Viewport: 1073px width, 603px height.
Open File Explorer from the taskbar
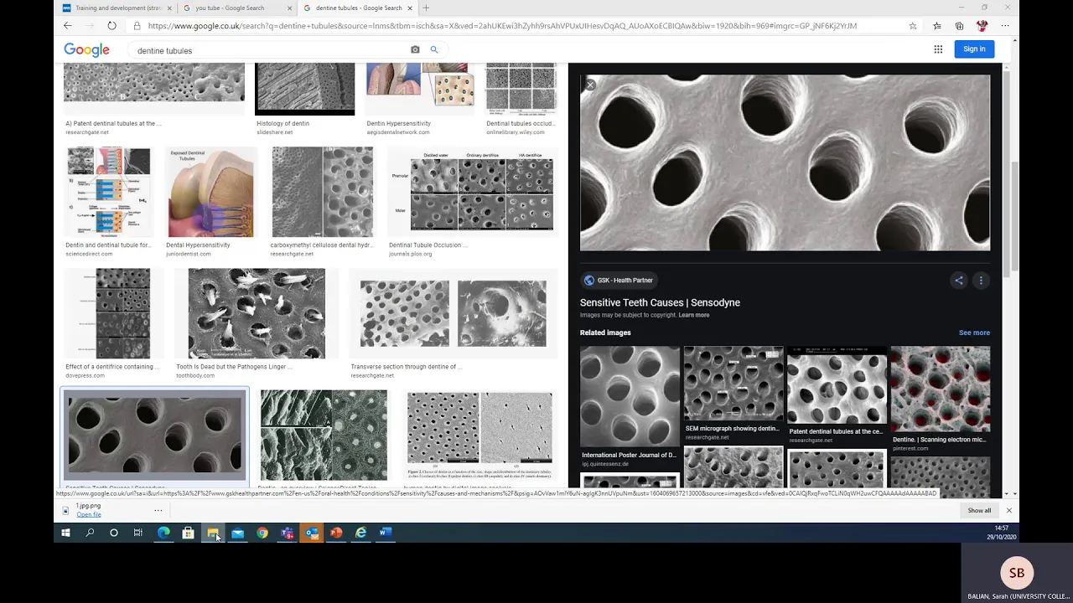213,533
